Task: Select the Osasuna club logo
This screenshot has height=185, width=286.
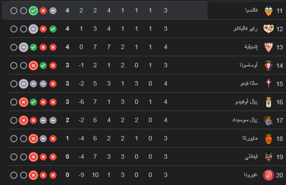Action: click(269, 66)
